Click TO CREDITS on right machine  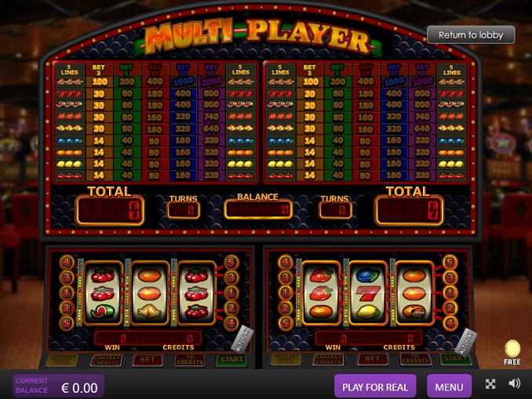(x=416, y=359)
